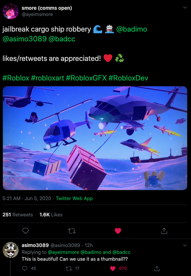Open asimo3089's profile avatar
Viewport: 191px width, 276px height.
tap(10, 250)
